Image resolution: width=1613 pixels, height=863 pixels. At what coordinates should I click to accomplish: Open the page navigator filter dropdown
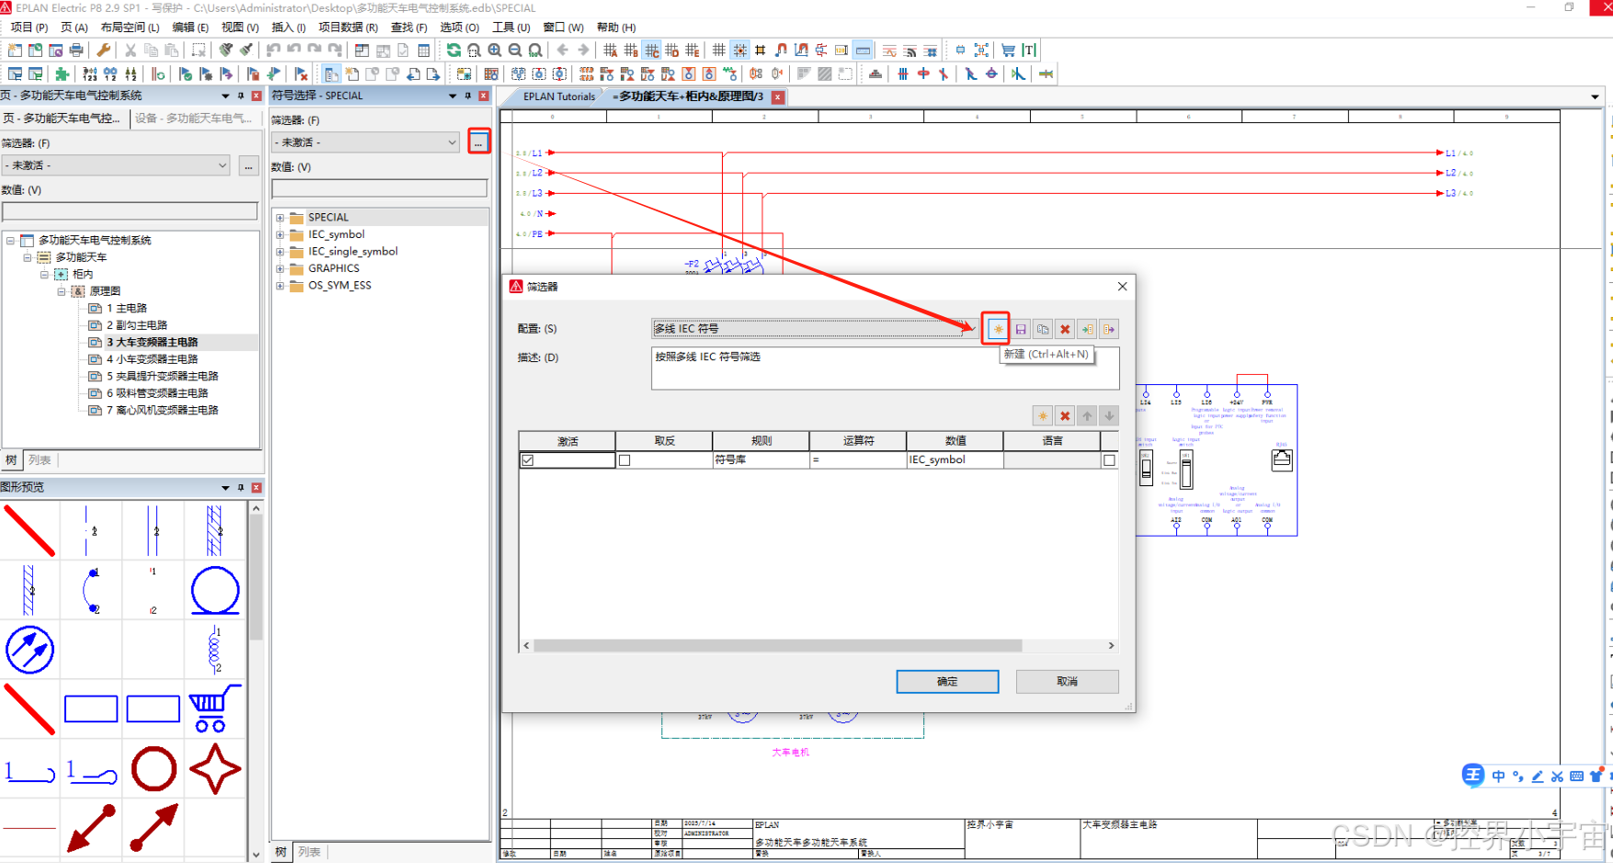(x=223, y=165)
